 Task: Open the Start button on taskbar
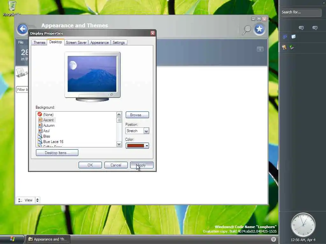click(12, 239)
